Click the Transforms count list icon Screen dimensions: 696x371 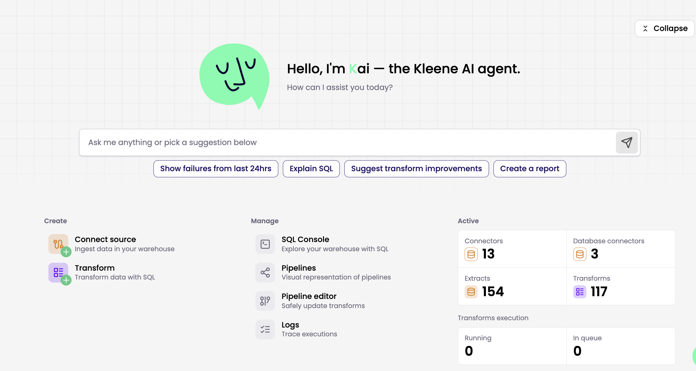tap(580, 292)
